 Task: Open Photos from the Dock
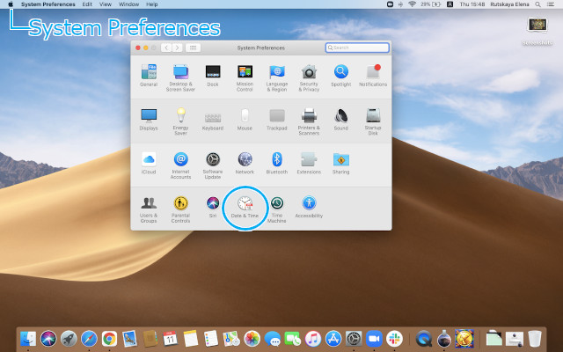252,338
